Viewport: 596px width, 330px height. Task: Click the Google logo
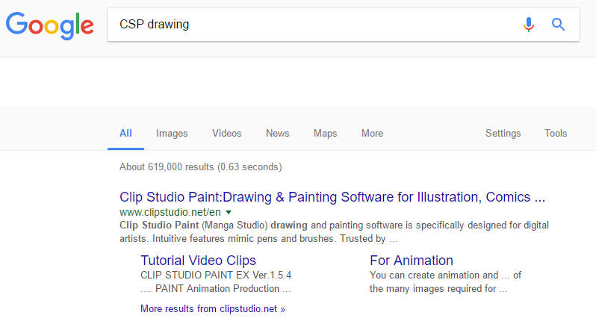click(50, 25)
